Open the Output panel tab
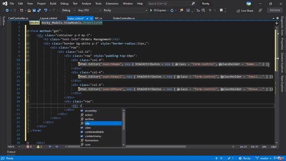This screenshot has width=286, height=161. coord(11,152)
